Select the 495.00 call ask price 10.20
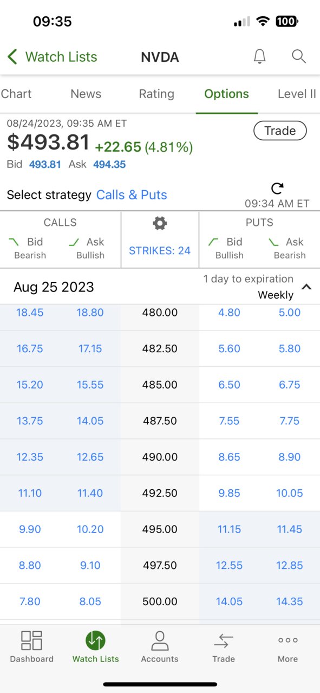 point(90,529)
